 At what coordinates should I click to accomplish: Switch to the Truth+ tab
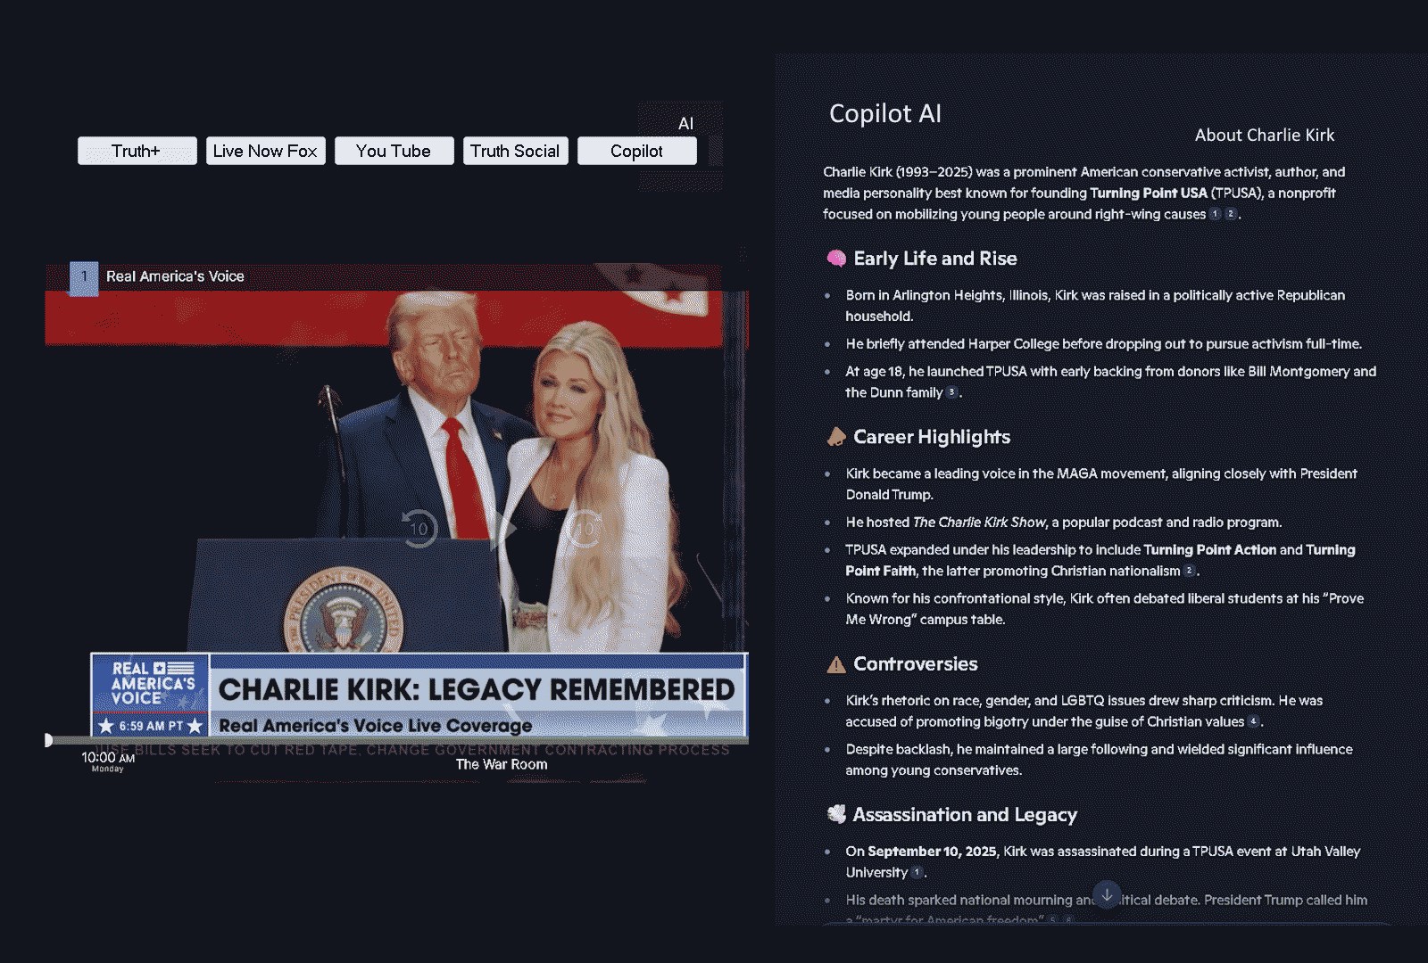(137, 151)
